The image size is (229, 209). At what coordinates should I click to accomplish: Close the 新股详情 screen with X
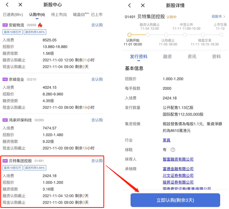click(143, 6)
